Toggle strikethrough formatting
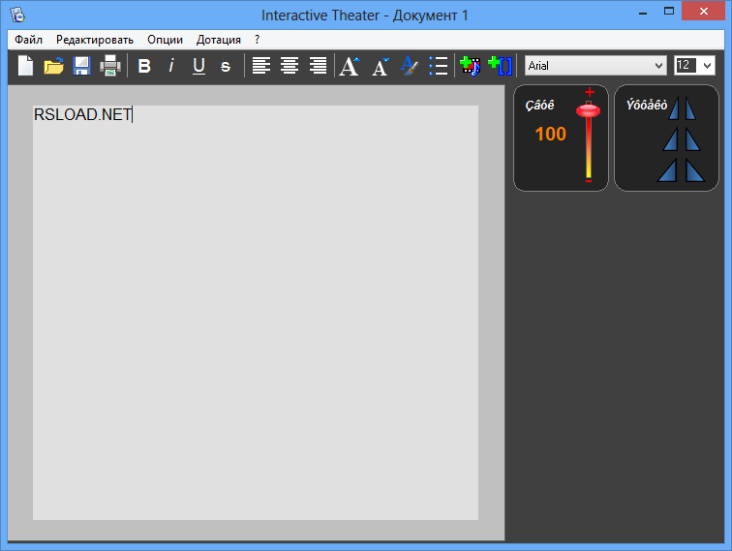The width and height of the screenshot is (732, 551). click(226, 67)
